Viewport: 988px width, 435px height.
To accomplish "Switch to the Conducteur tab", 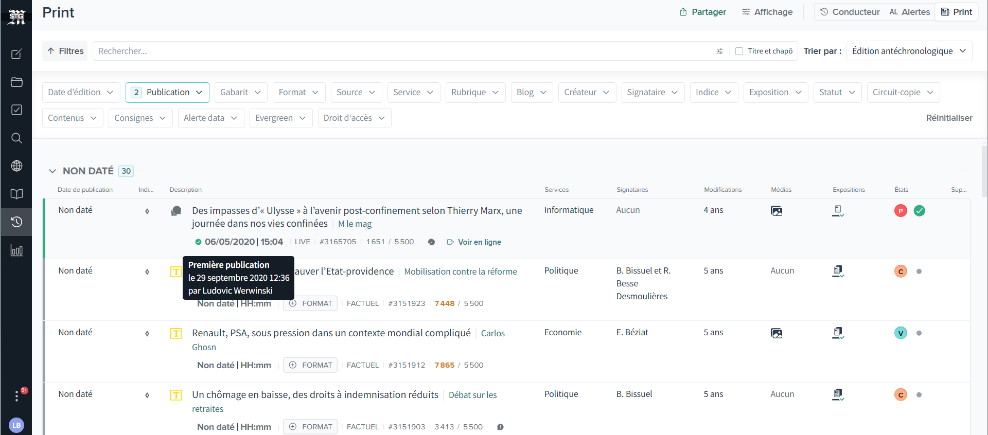I will [x=850, y=12].
